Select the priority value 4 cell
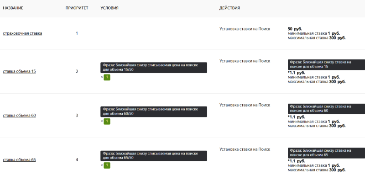The width and height of the screenshot is (365, 175). (x=77, y=160)
